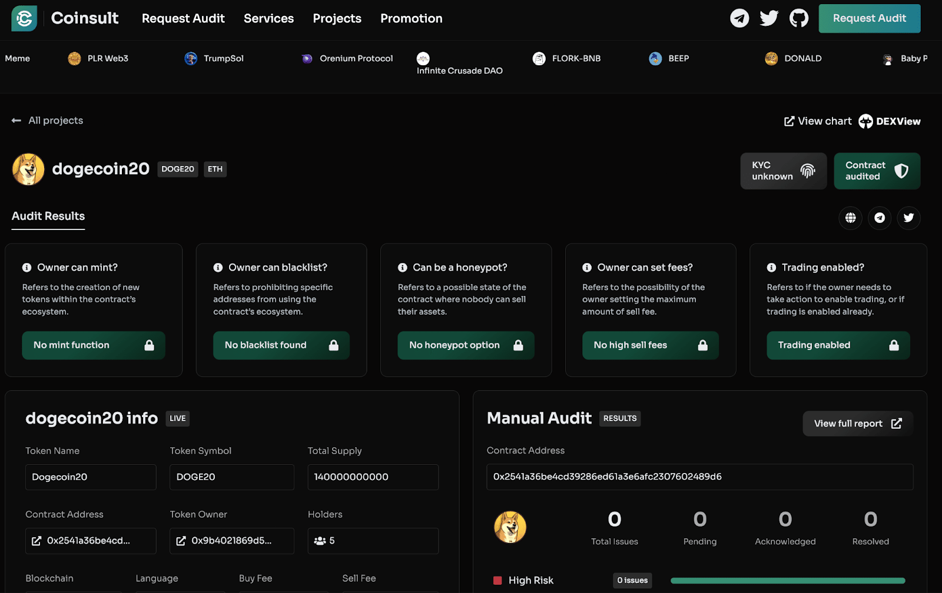Click the LIVE badge
Viewport: 942px width, 593px height.
(178, 419)
